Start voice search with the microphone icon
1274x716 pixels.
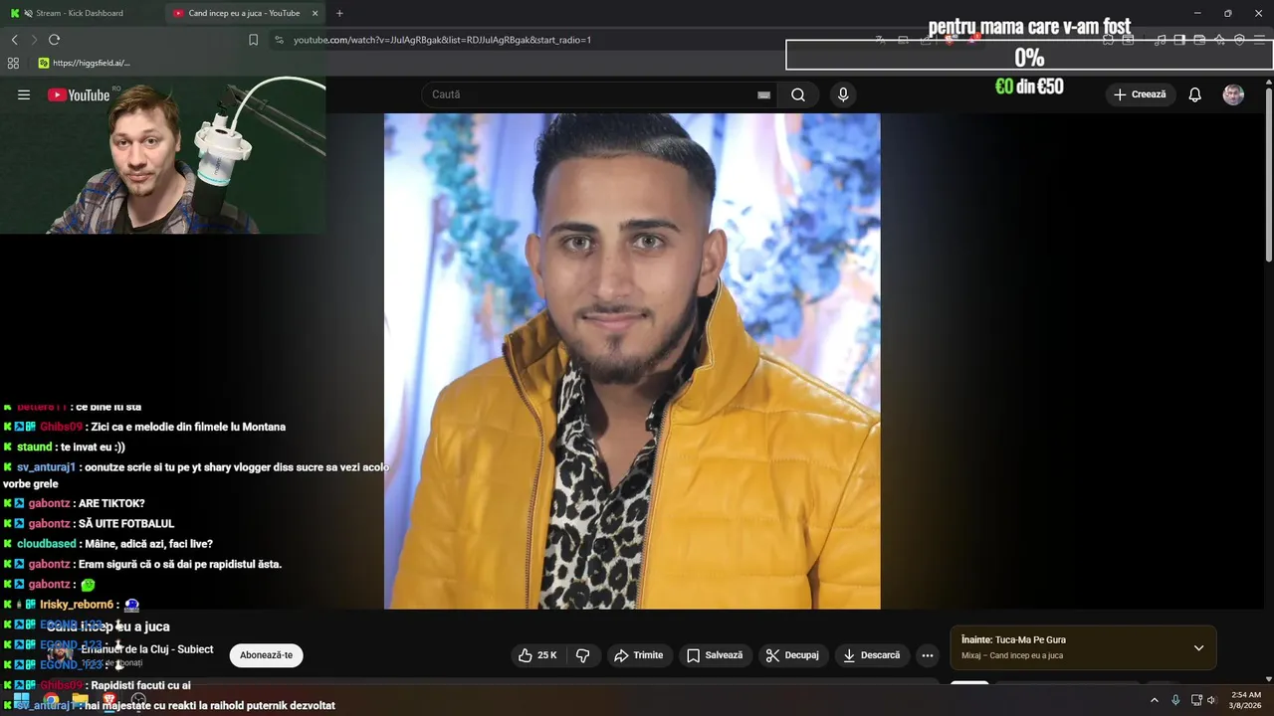(x=843, y=94)
